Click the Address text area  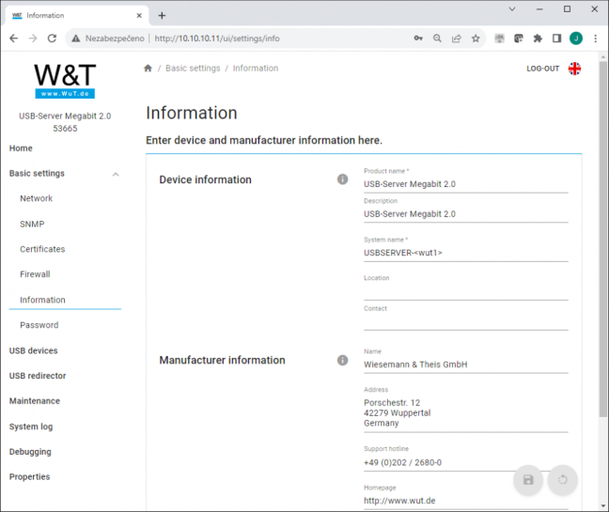466,413
